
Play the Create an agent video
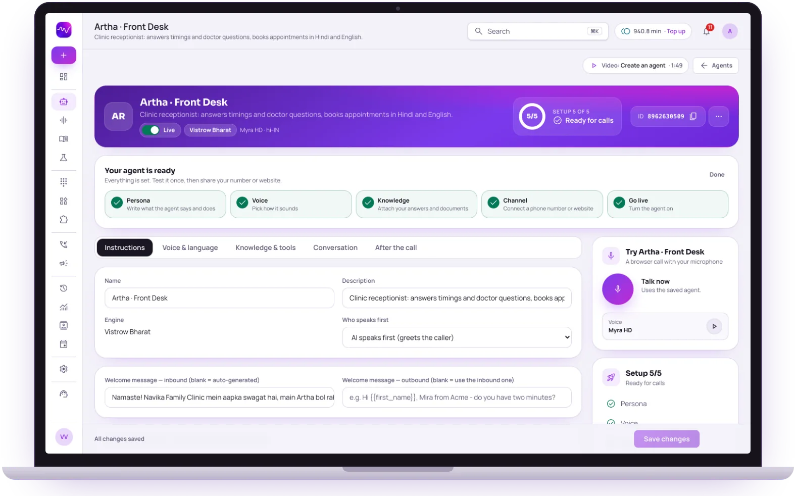636,66
